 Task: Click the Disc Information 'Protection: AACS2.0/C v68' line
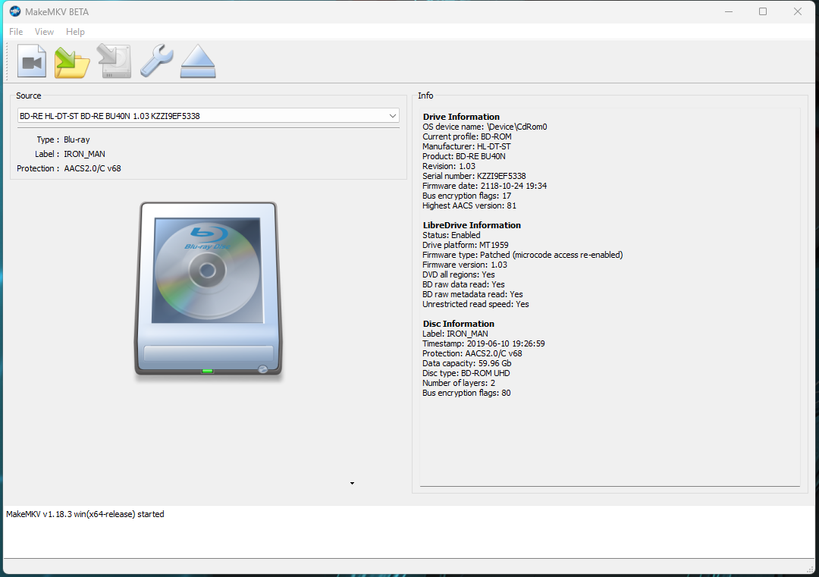(472, 354)
